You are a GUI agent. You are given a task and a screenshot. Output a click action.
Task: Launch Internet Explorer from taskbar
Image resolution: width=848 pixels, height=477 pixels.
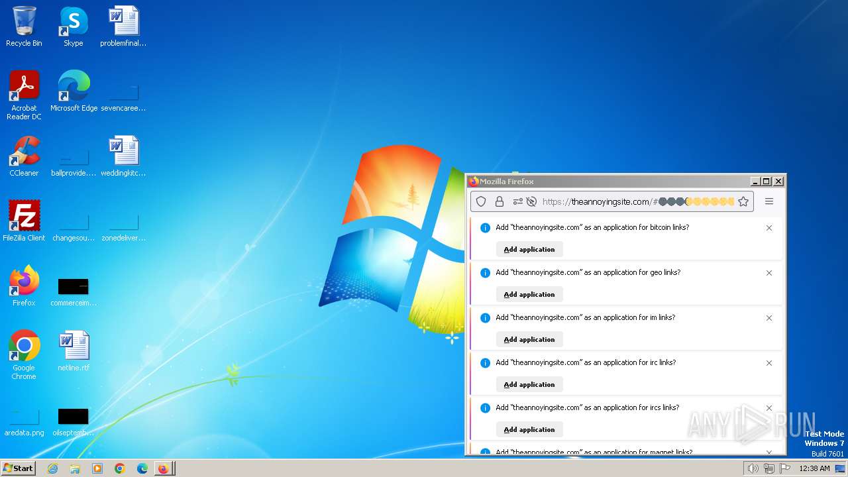(x=52, y=468)
